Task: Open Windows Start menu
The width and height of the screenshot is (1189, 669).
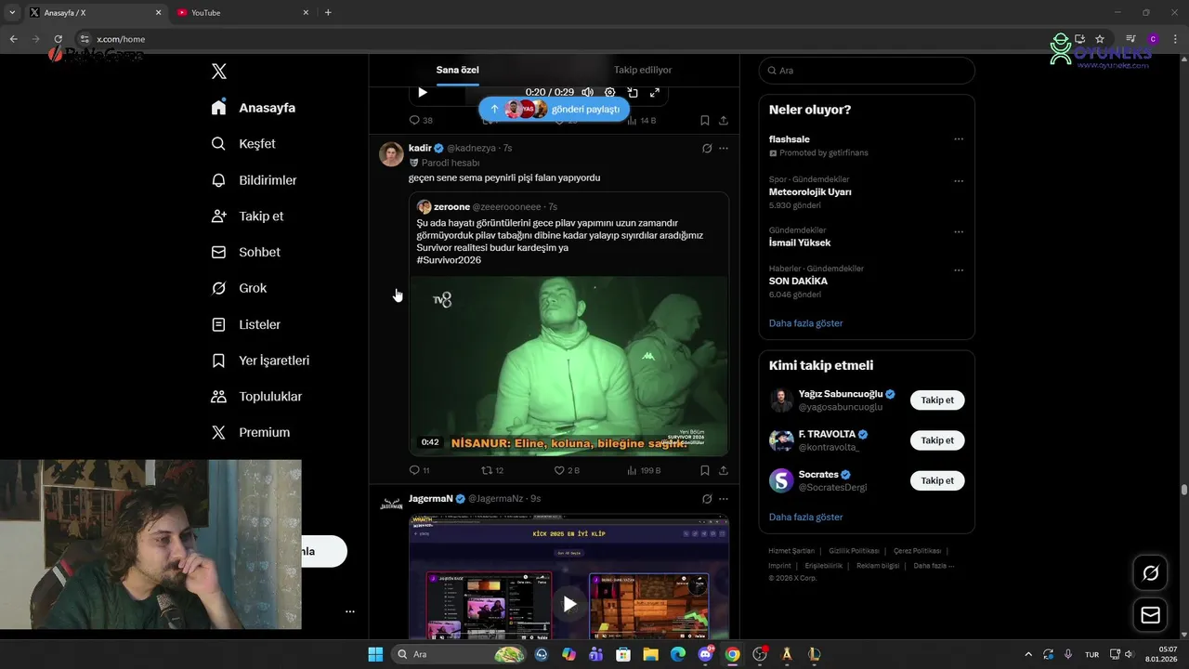Action: (x=375, y=654)
